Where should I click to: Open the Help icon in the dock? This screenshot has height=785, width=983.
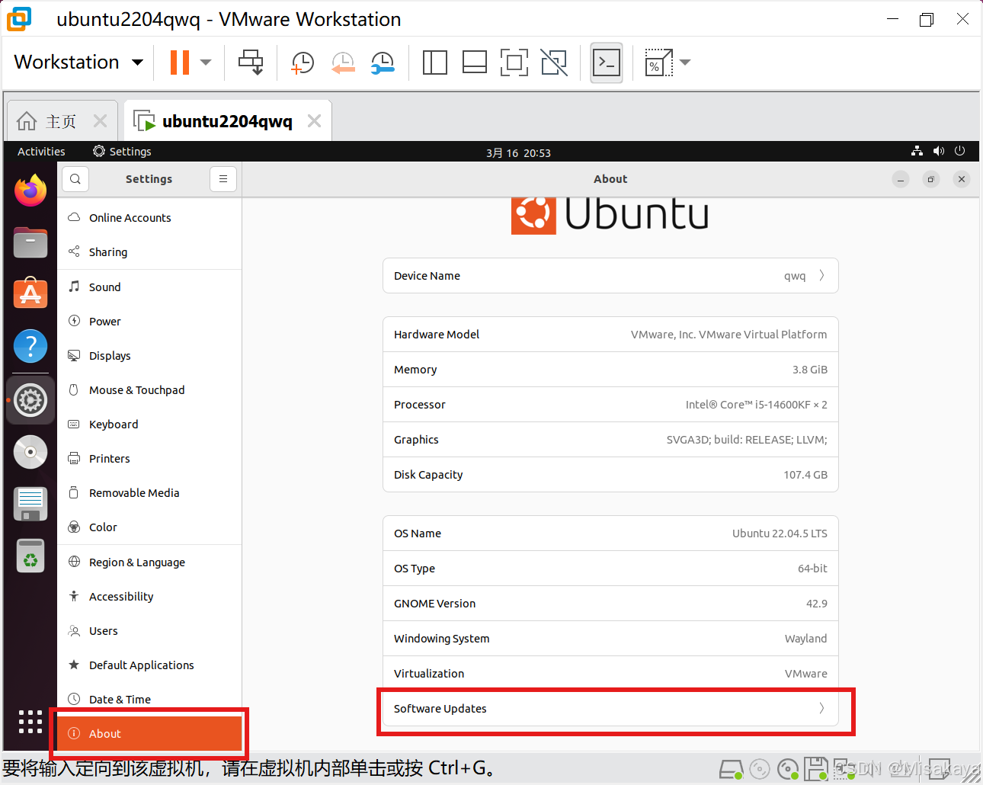pyautogui.click(x=30, y=347)
